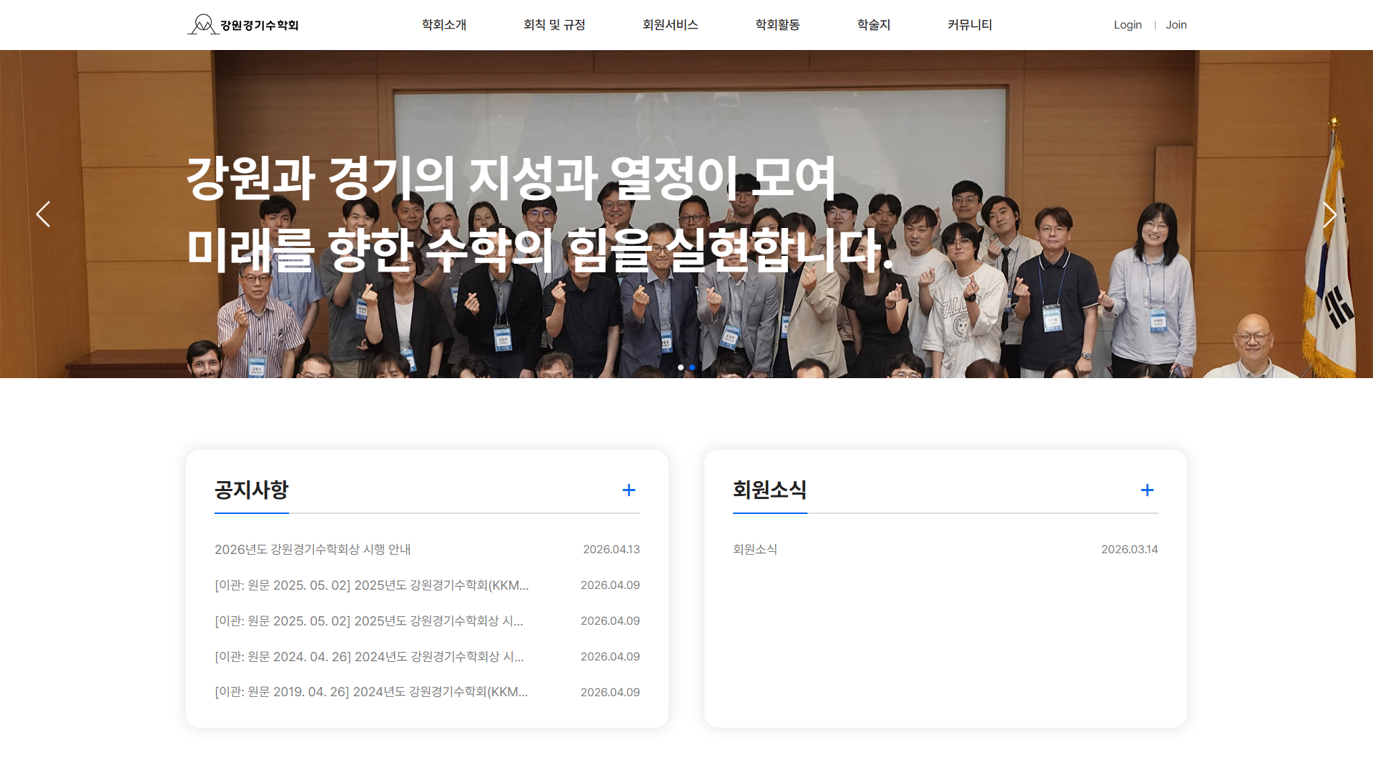The image size is (1373, 772).
Task: Advance to next banner slide arrow
Action: tap(1329, 214)
